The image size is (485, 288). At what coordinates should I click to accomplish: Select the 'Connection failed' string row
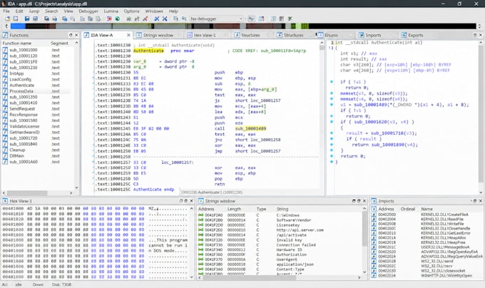pos(280,245)
